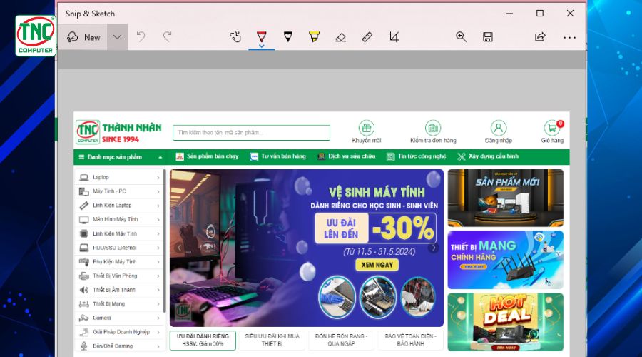Start a New snip
Viewport: 642px width, 357px height.
83,37
